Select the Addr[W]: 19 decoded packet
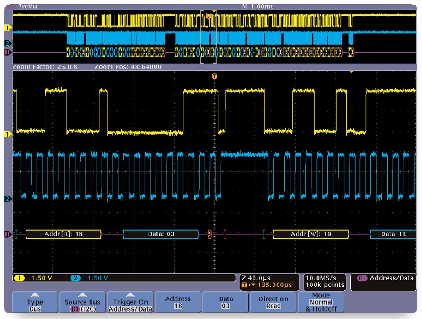422x319 pixels. (311, 234)
